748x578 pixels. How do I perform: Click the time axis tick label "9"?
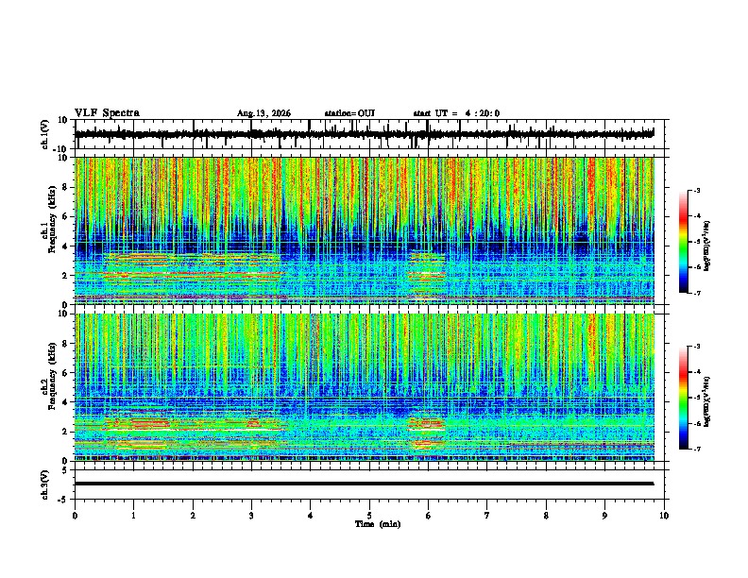[604, 516]
